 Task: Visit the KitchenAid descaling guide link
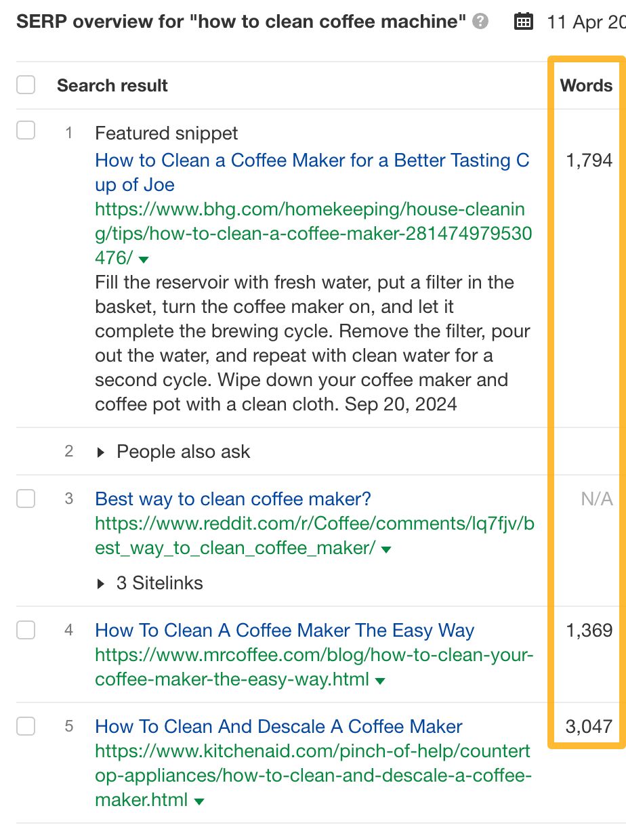(x=278, y=725)
